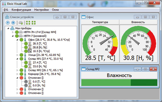The image size is (162, 102).
Task: Expand the Склад №2 channel node
Action: (x=17, y=70)
